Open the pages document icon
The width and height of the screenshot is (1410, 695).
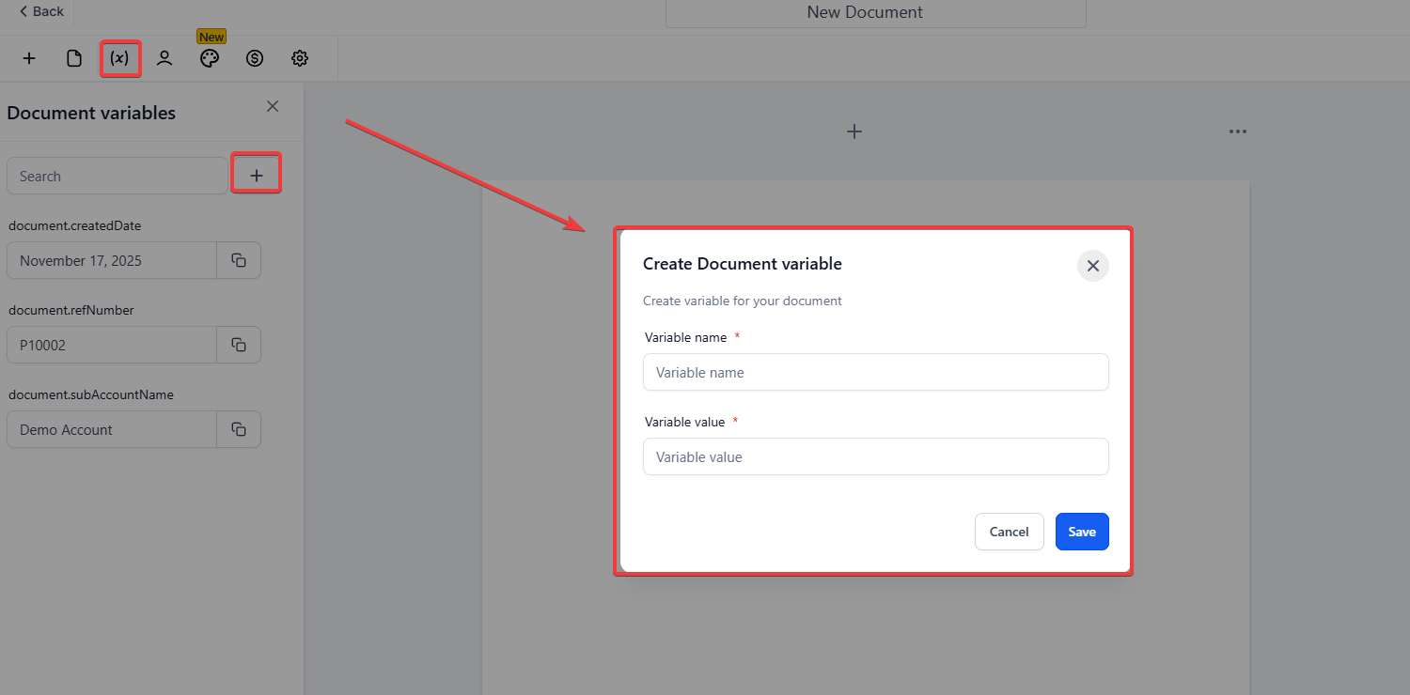point(74,58)
